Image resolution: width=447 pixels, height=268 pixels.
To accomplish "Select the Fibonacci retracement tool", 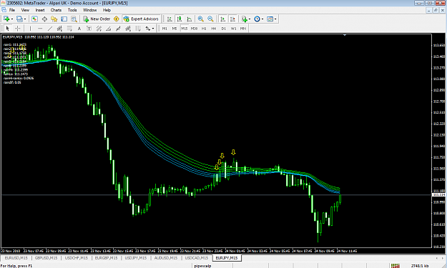I will (x=69, y=29).
